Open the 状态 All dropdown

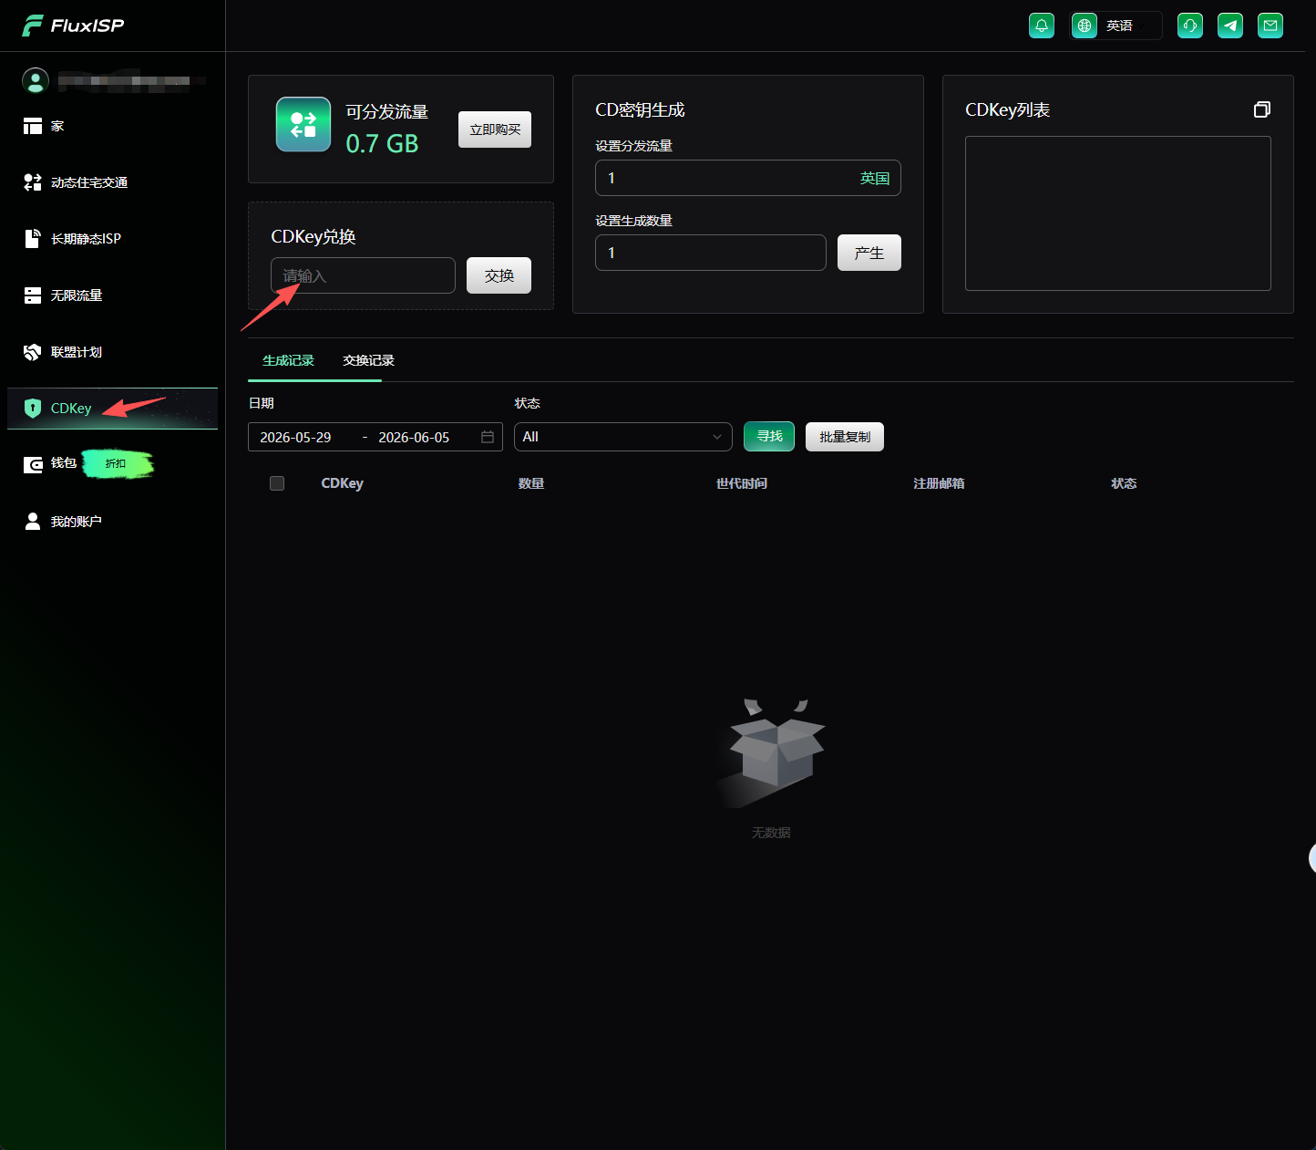pos(623,437)
